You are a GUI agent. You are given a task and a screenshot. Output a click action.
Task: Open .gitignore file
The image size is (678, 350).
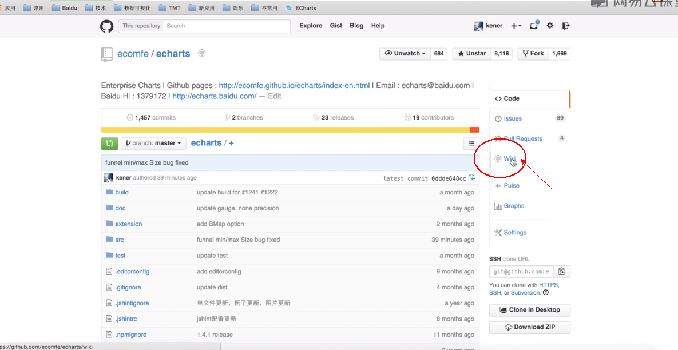128,287
